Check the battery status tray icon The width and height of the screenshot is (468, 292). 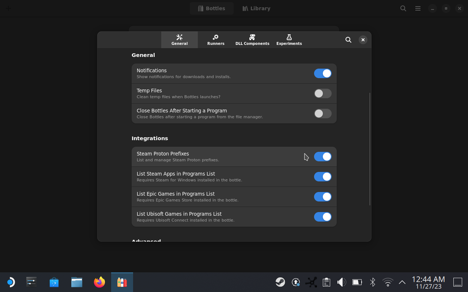tap(357, 282)
